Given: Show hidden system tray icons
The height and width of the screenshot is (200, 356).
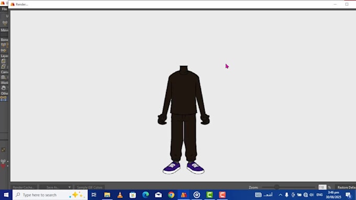Looking at the screenshot, I should [281, 195].
